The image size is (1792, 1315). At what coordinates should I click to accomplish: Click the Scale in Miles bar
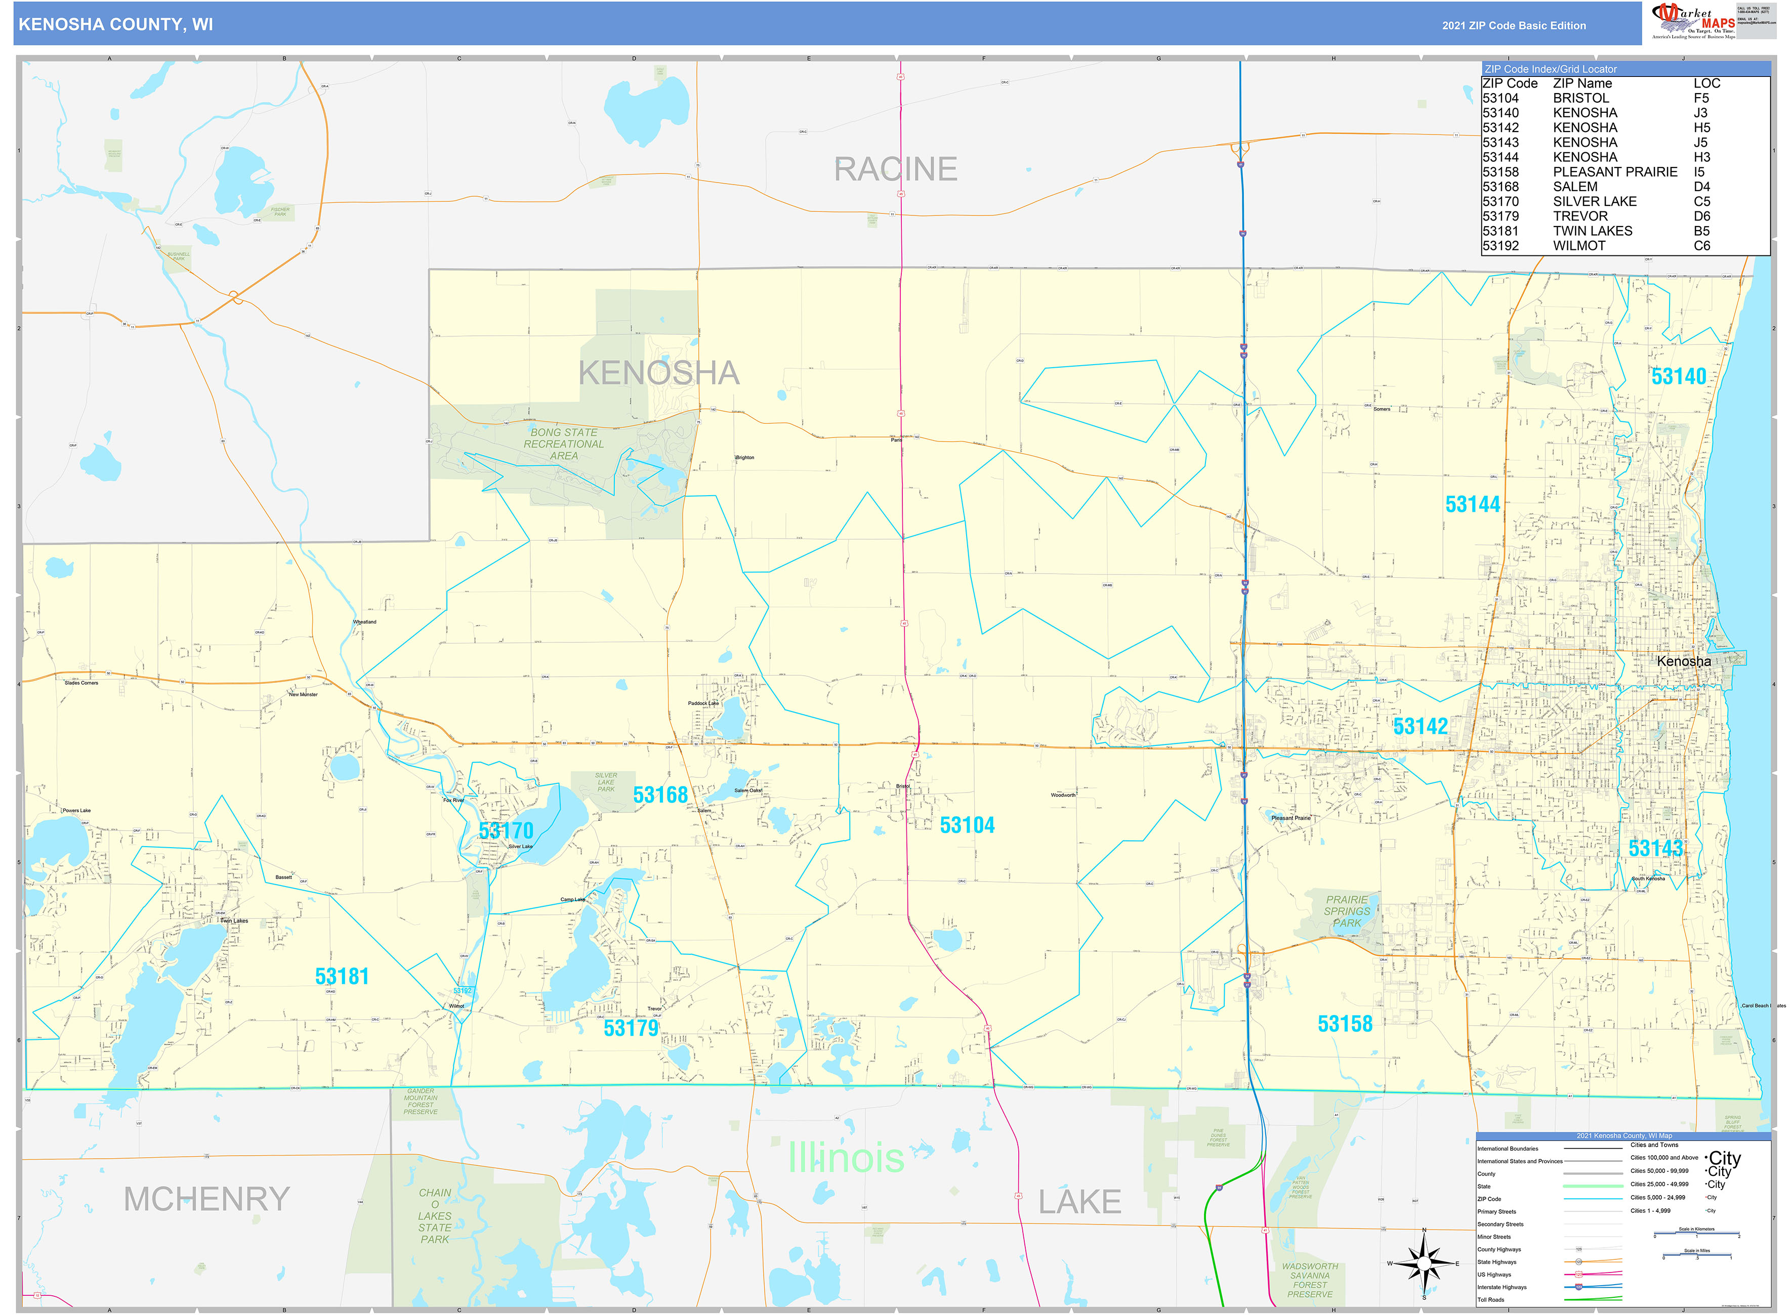coord(1696,1254)
